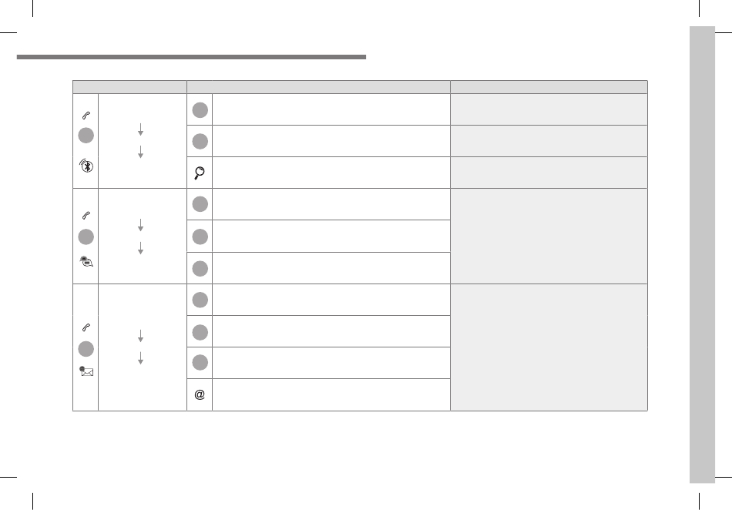Click the gray circle directly above the speech bubble icon
The height and width of the screenshot is (510, 732).
[x=86, y=237]
